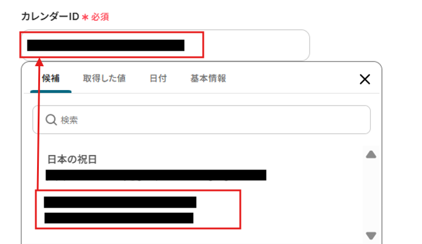Click the candidate list scrollbar track
Viewport: 422px width, 244px height.
click(371, 195)
